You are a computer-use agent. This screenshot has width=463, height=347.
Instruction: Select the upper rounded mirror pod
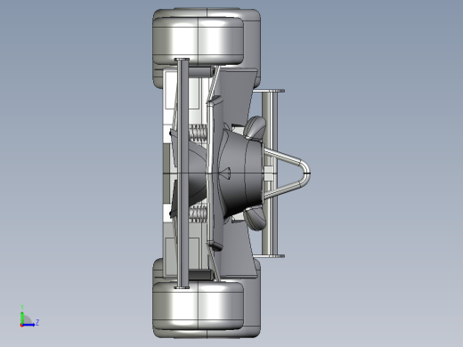click(x=255, y=127)
